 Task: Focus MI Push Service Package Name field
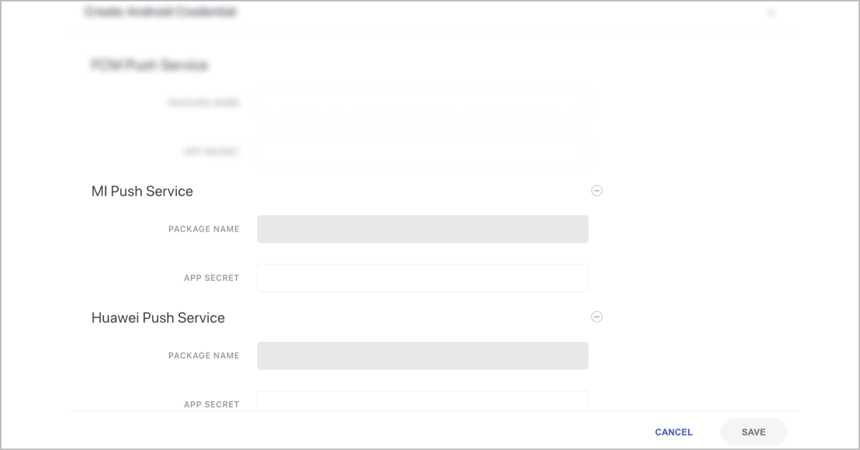click(422, 229)
